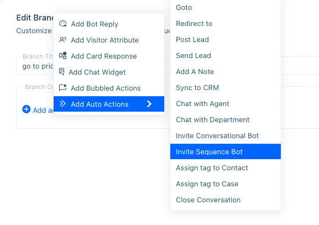
Task: Choose Goto from the actions list
Action: point(226,8)
